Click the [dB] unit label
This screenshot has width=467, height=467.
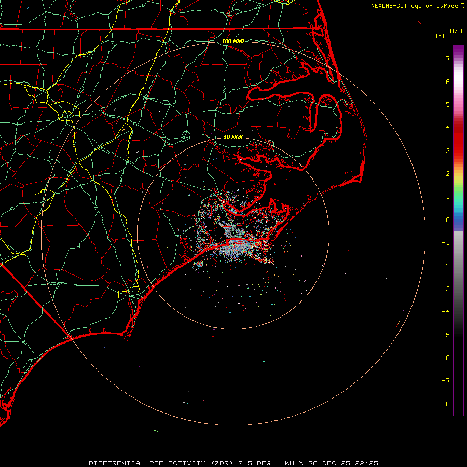[x=443, y=36]
